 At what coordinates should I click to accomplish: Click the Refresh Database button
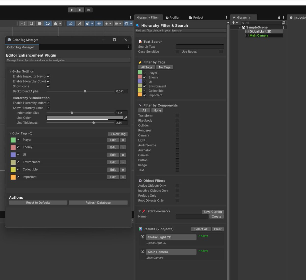tap(98, 202)
